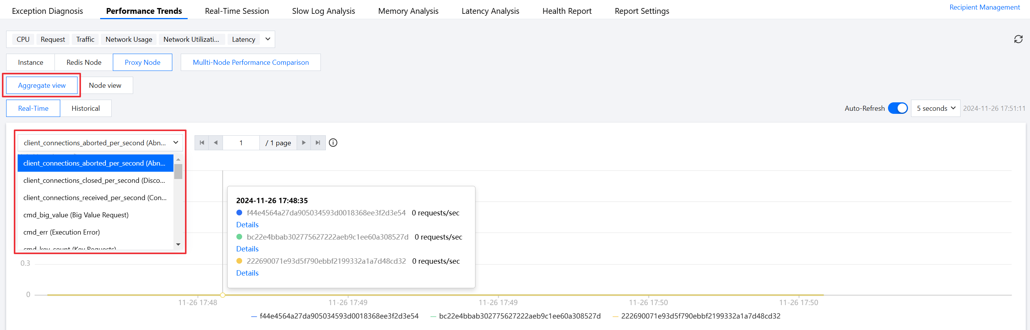This screenshot has width=1030, height=330.
Task: Click the page number input field
Action: point(241,143)
